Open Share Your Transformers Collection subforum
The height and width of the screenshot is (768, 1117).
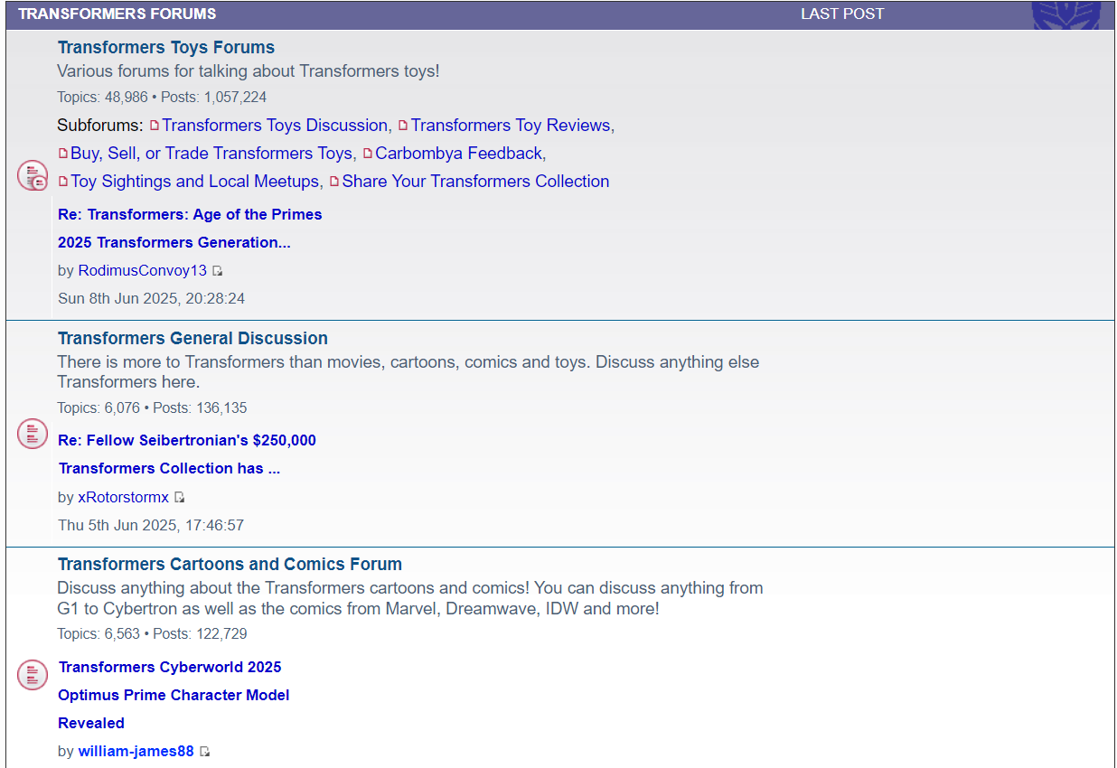[475, 181]
